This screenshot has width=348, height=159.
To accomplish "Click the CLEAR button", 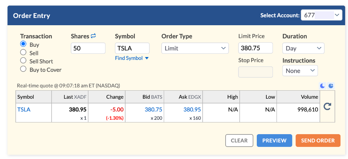I will 239,140.
